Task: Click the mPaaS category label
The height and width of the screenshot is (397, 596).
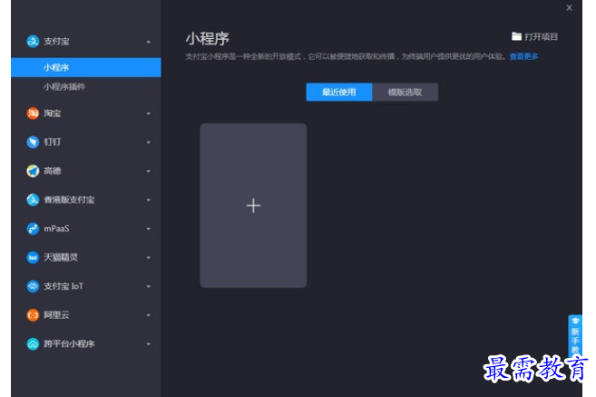Action: tap(56, 228)
